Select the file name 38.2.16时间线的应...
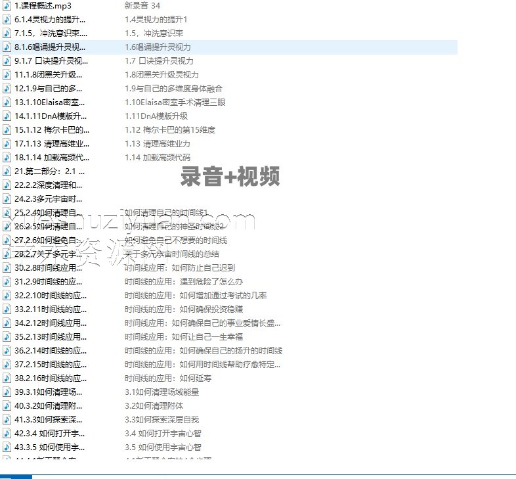Viewport: 516px width, 479px height. 51,378
